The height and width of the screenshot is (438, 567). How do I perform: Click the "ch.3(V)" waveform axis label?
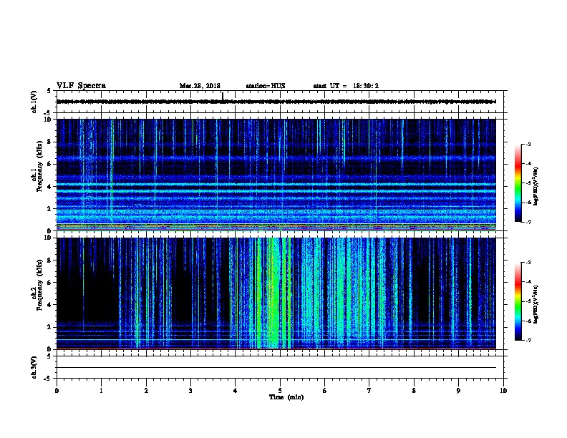point(34,367)
